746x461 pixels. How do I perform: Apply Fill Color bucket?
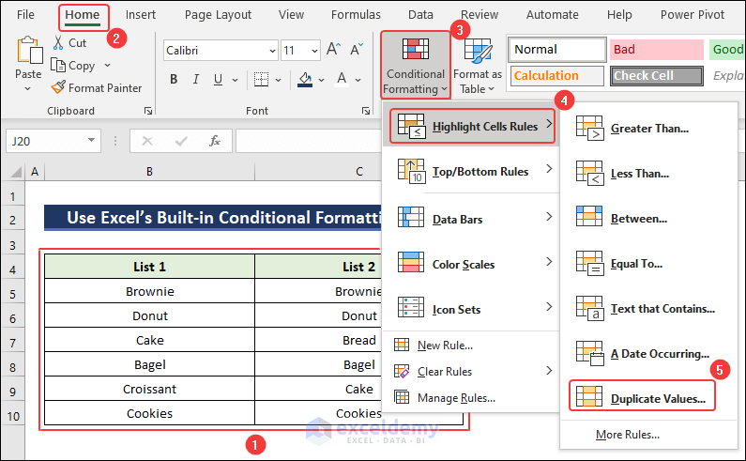tap(305, 79)
